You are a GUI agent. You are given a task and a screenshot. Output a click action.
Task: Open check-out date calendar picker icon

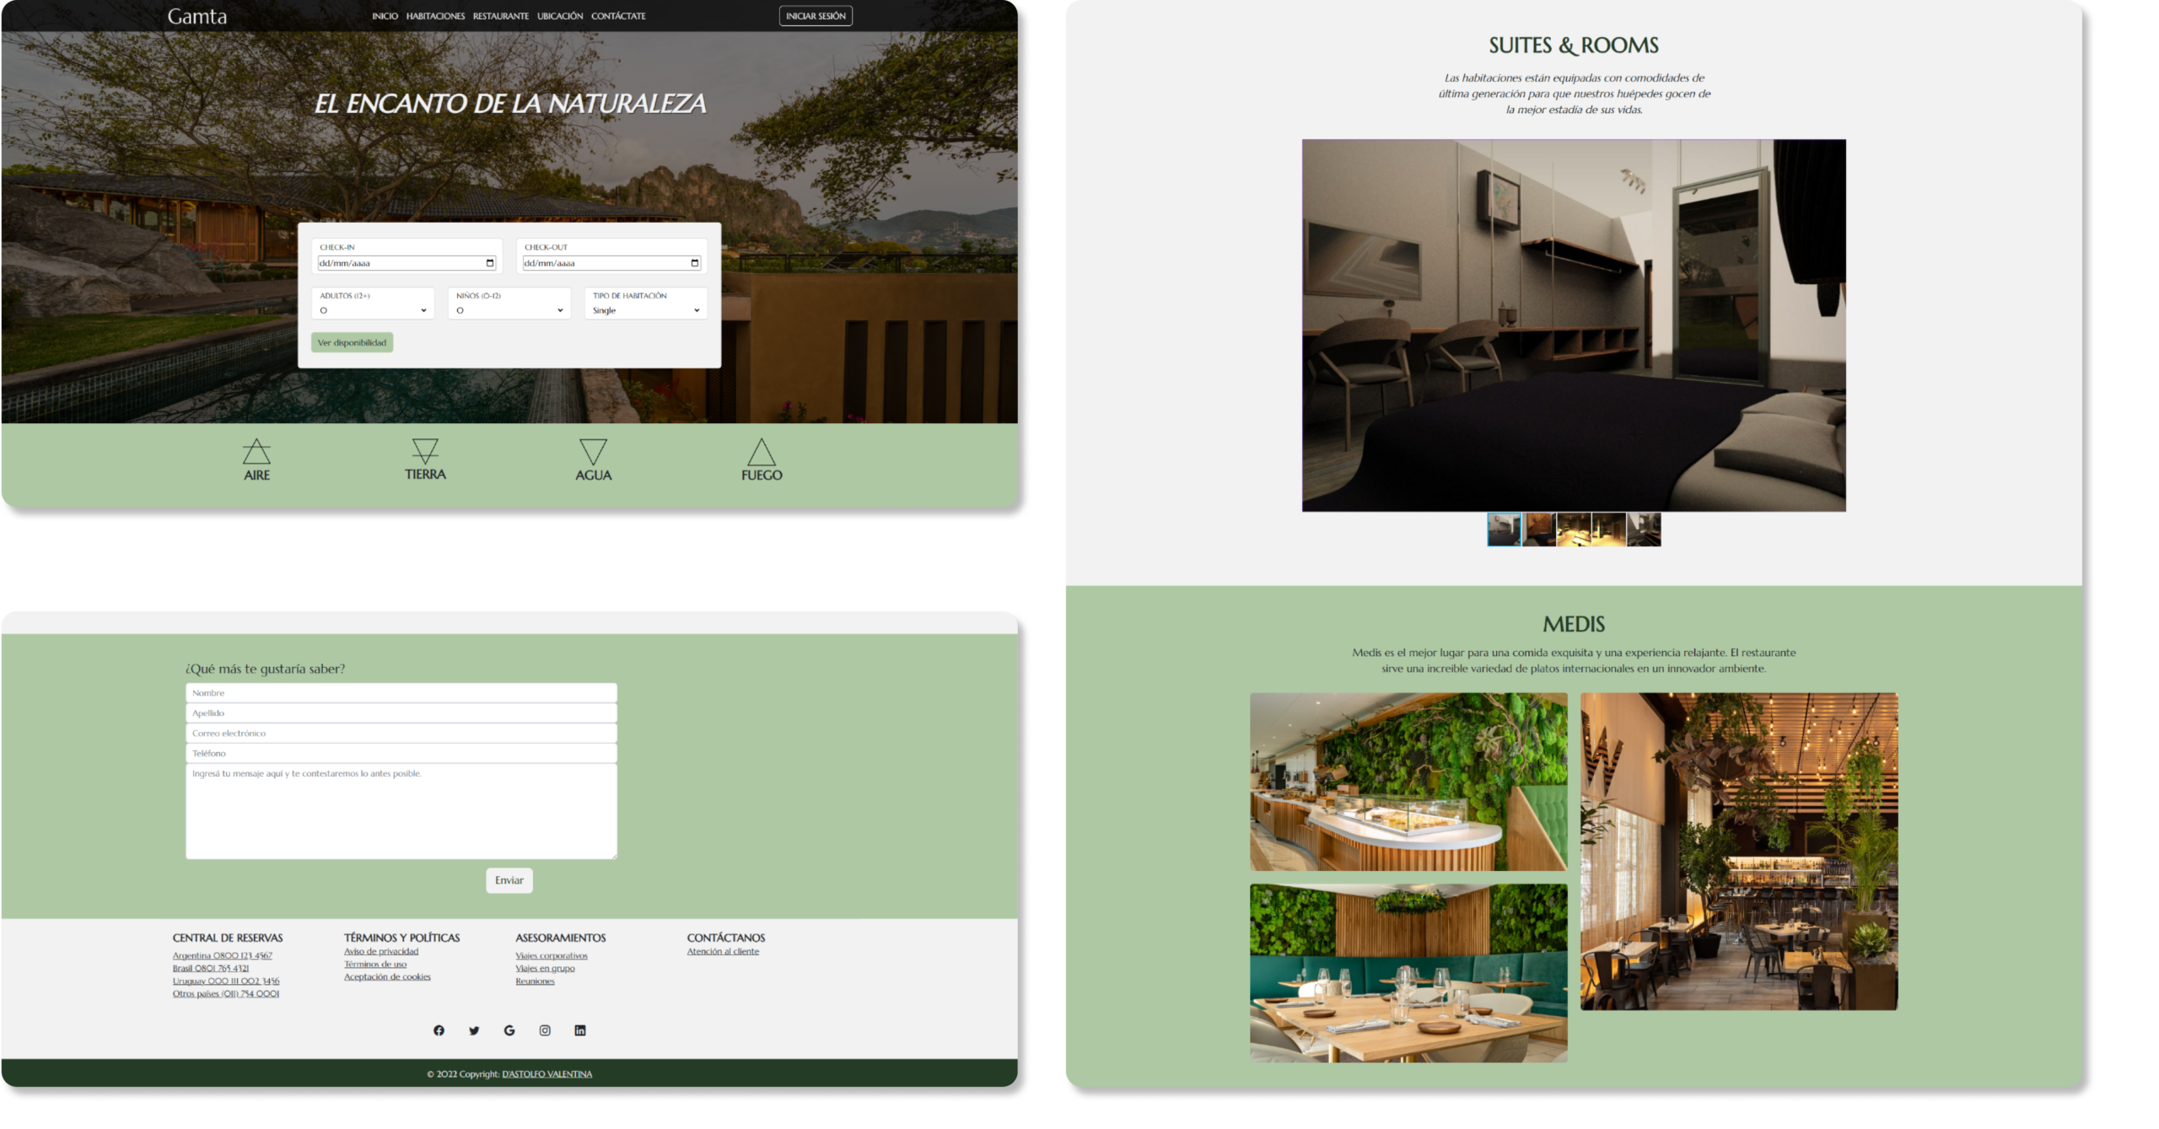(695, 263)
